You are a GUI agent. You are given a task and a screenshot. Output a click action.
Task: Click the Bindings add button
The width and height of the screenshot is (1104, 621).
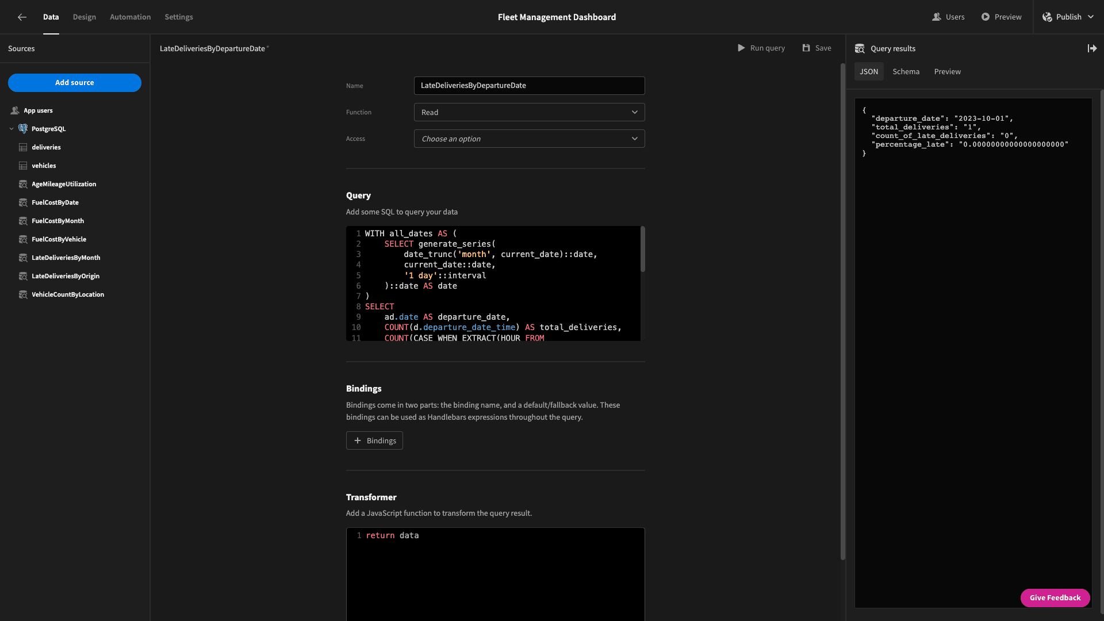coord(374,440)
